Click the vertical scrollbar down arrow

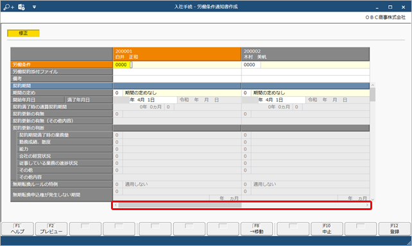click(373, 199)
